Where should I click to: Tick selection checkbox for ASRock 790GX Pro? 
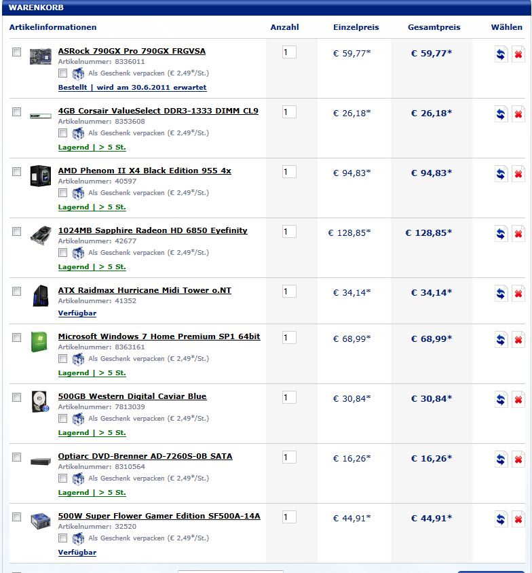pyautogui.click(x=17, y=52)
